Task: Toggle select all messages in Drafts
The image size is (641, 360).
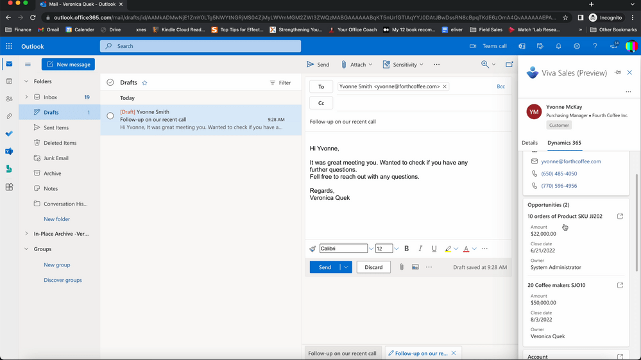Action: pyautogui.click(x=110, y=83)
